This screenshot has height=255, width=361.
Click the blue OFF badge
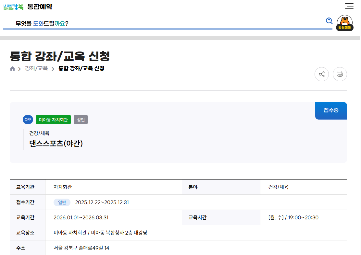point(28,119)
